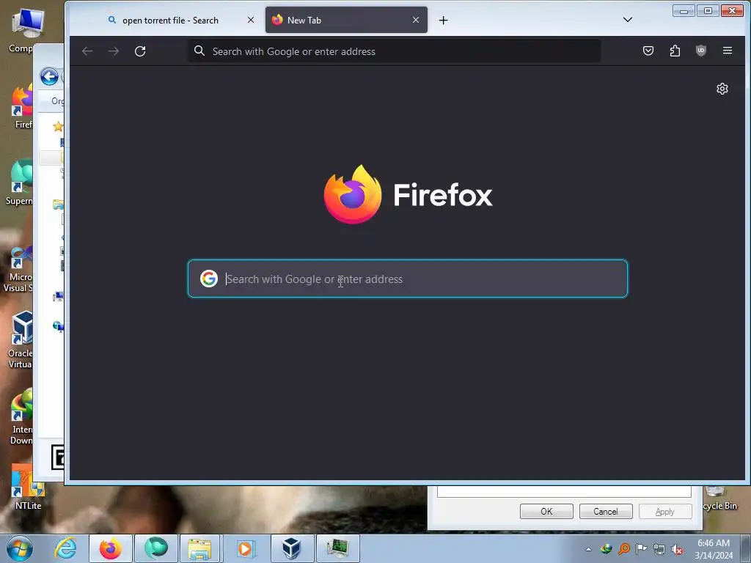
Task: Click the Google logo in search box
Action: (209, 279)
